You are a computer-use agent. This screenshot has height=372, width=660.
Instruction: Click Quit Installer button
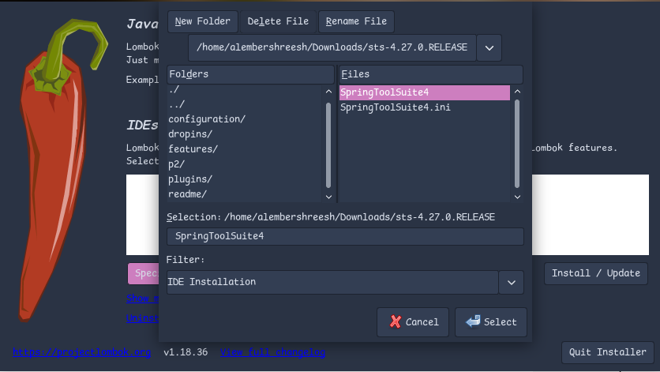click(607, 352)
